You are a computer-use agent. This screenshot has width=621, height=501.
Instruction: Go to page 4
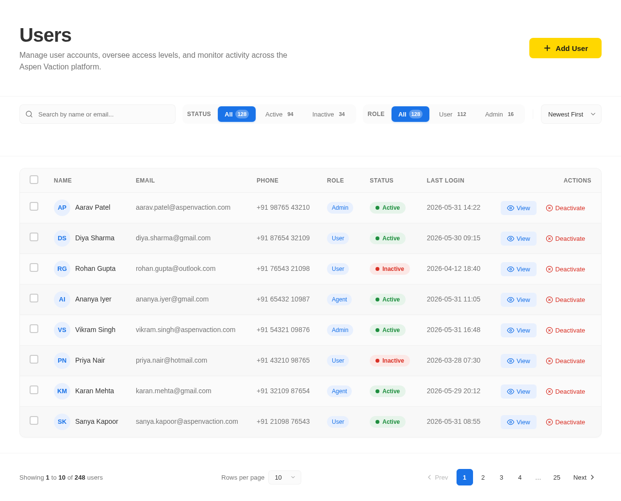click(x=520, y=477)
